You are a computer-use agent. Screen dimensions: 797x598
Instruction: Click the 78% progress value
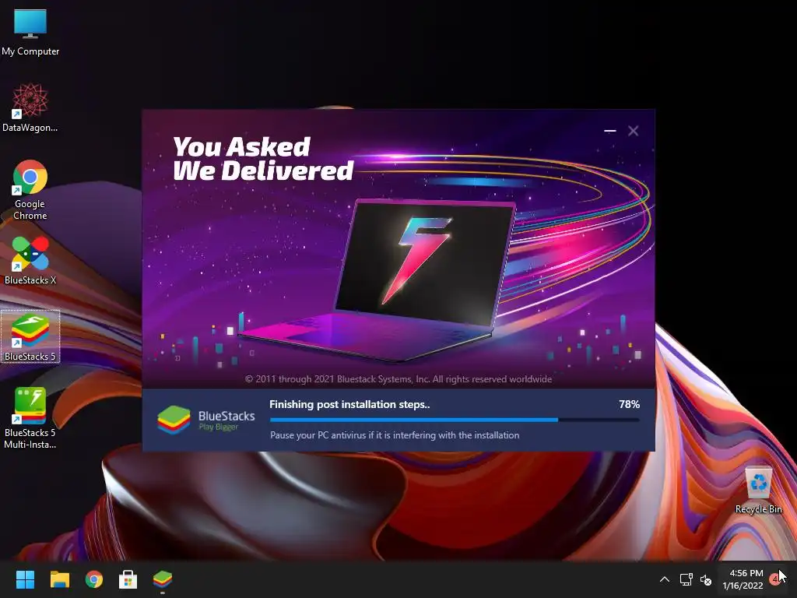[629, 404]
